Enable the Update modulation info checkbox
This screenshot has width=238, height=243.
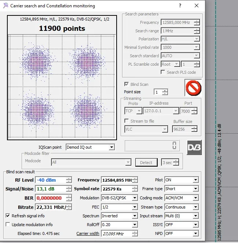coord(8,225)
